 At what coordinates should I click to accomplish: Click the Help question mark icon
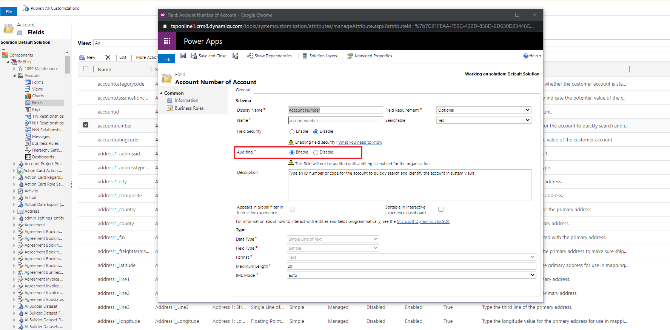pos(526,56)
